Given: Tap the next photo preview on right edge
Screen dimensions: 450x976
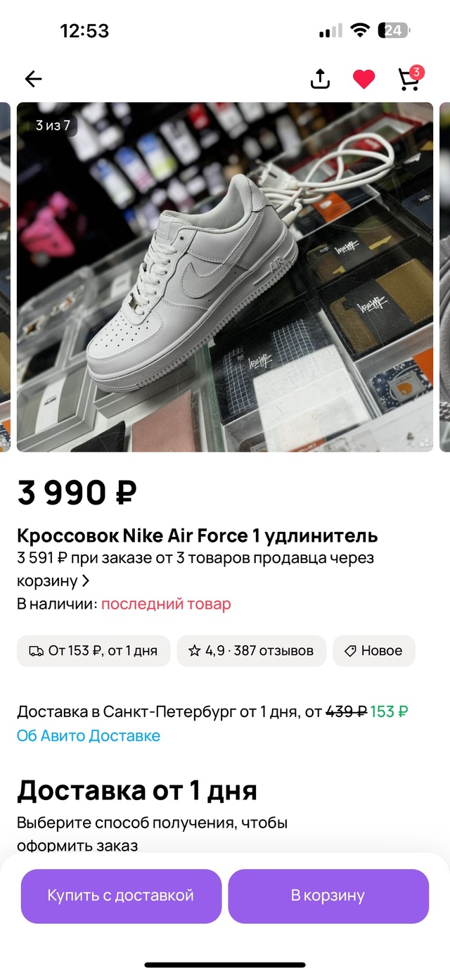Looking at the screenshot, I should [445, 277].
